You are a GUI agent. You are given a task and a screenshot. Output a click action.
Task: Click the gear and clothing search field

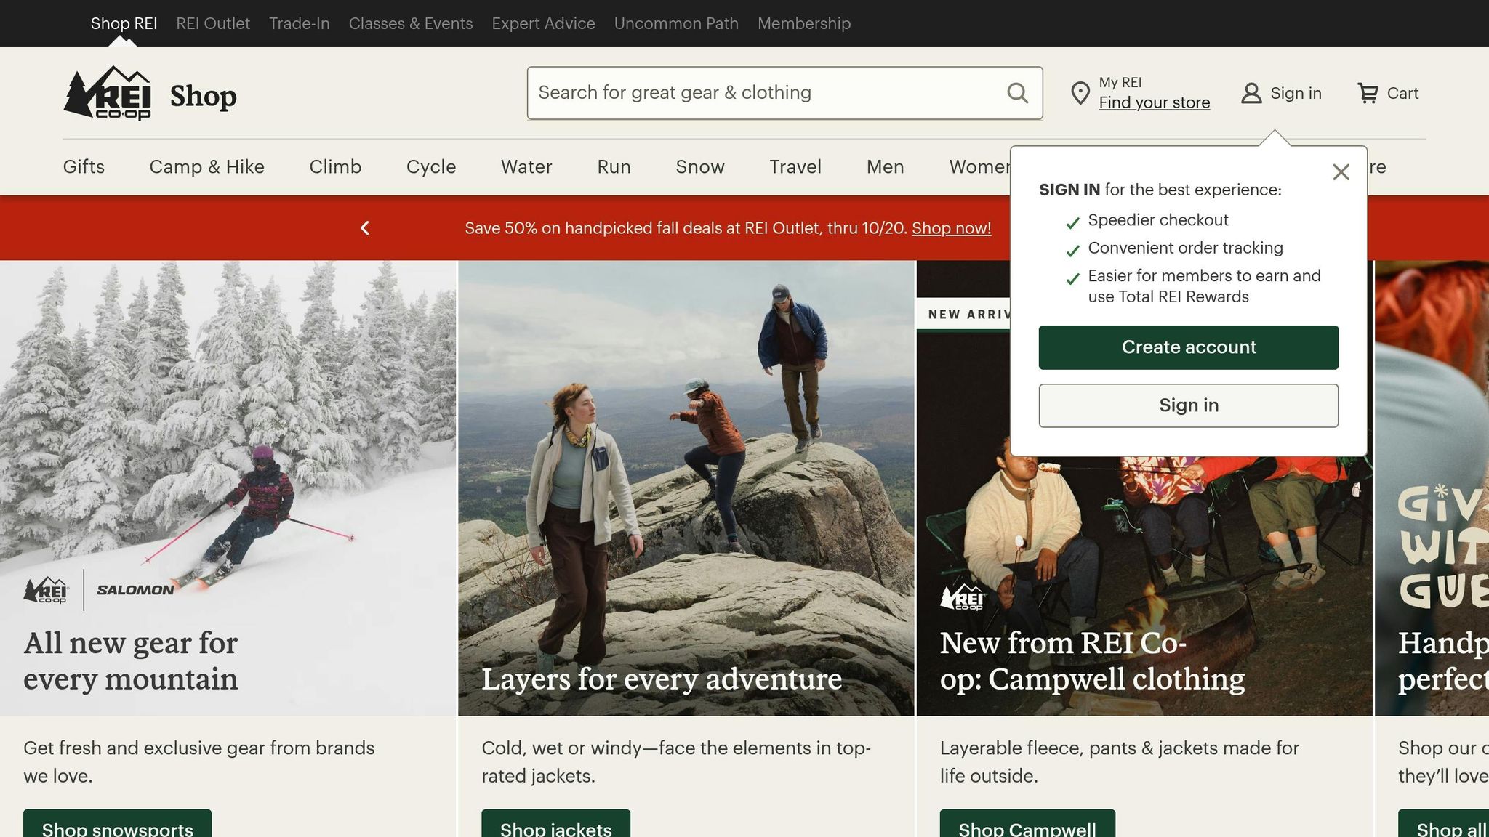click(763, 93)
